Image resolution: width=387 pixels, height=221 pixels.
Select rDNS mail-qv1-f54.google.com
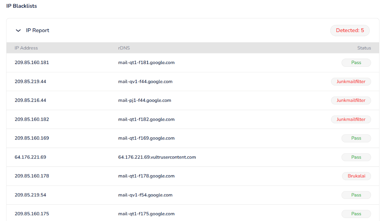tap(145, 195)
